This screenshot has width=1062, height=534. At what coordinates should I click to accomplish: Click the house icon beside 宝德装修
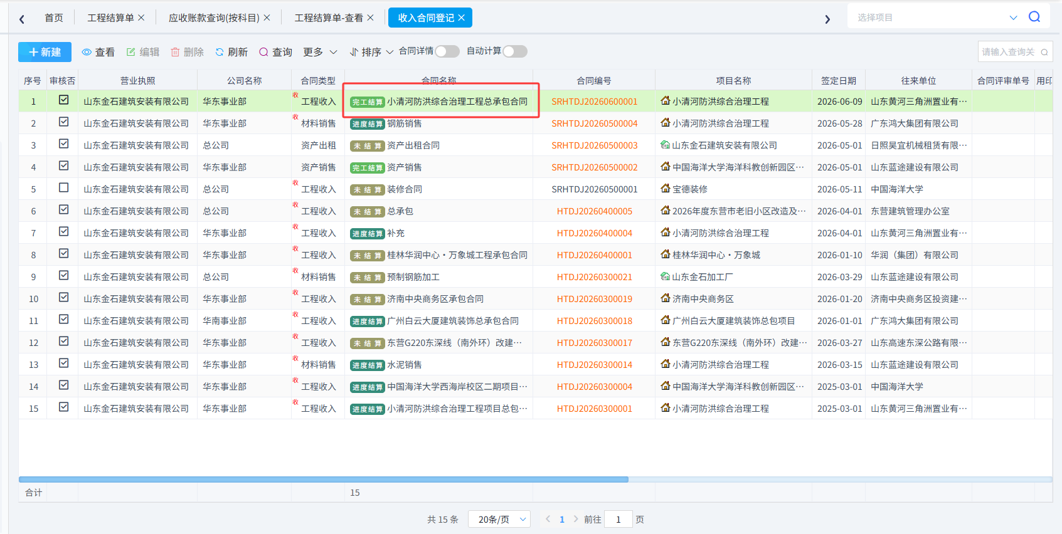click(666, 189)
